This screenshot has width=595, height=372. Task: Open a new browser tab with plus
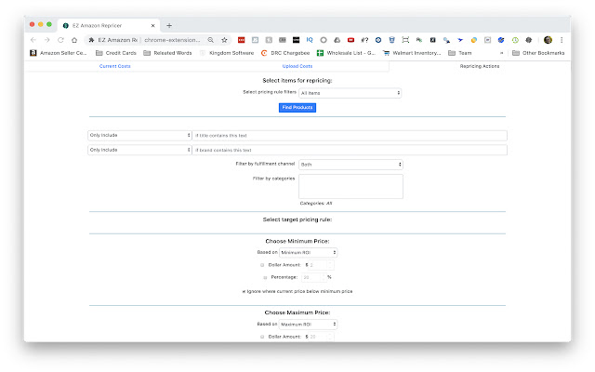[x=169, y=25]
